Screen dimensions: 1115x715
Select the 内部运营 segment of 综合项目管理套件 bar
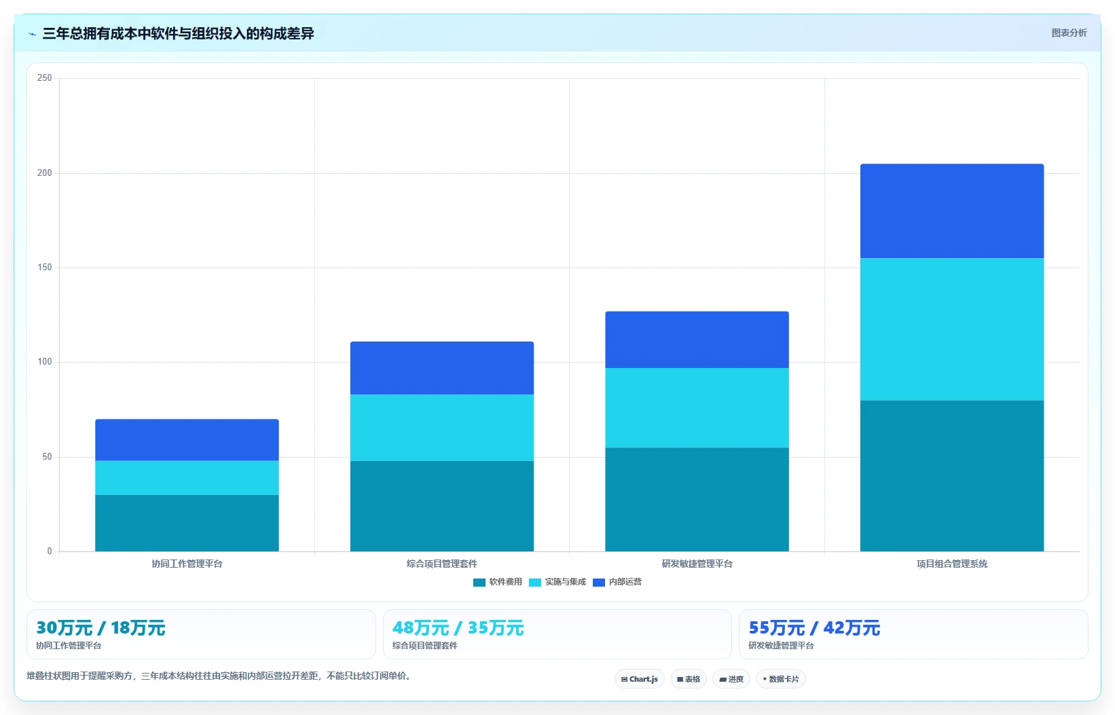442,368
